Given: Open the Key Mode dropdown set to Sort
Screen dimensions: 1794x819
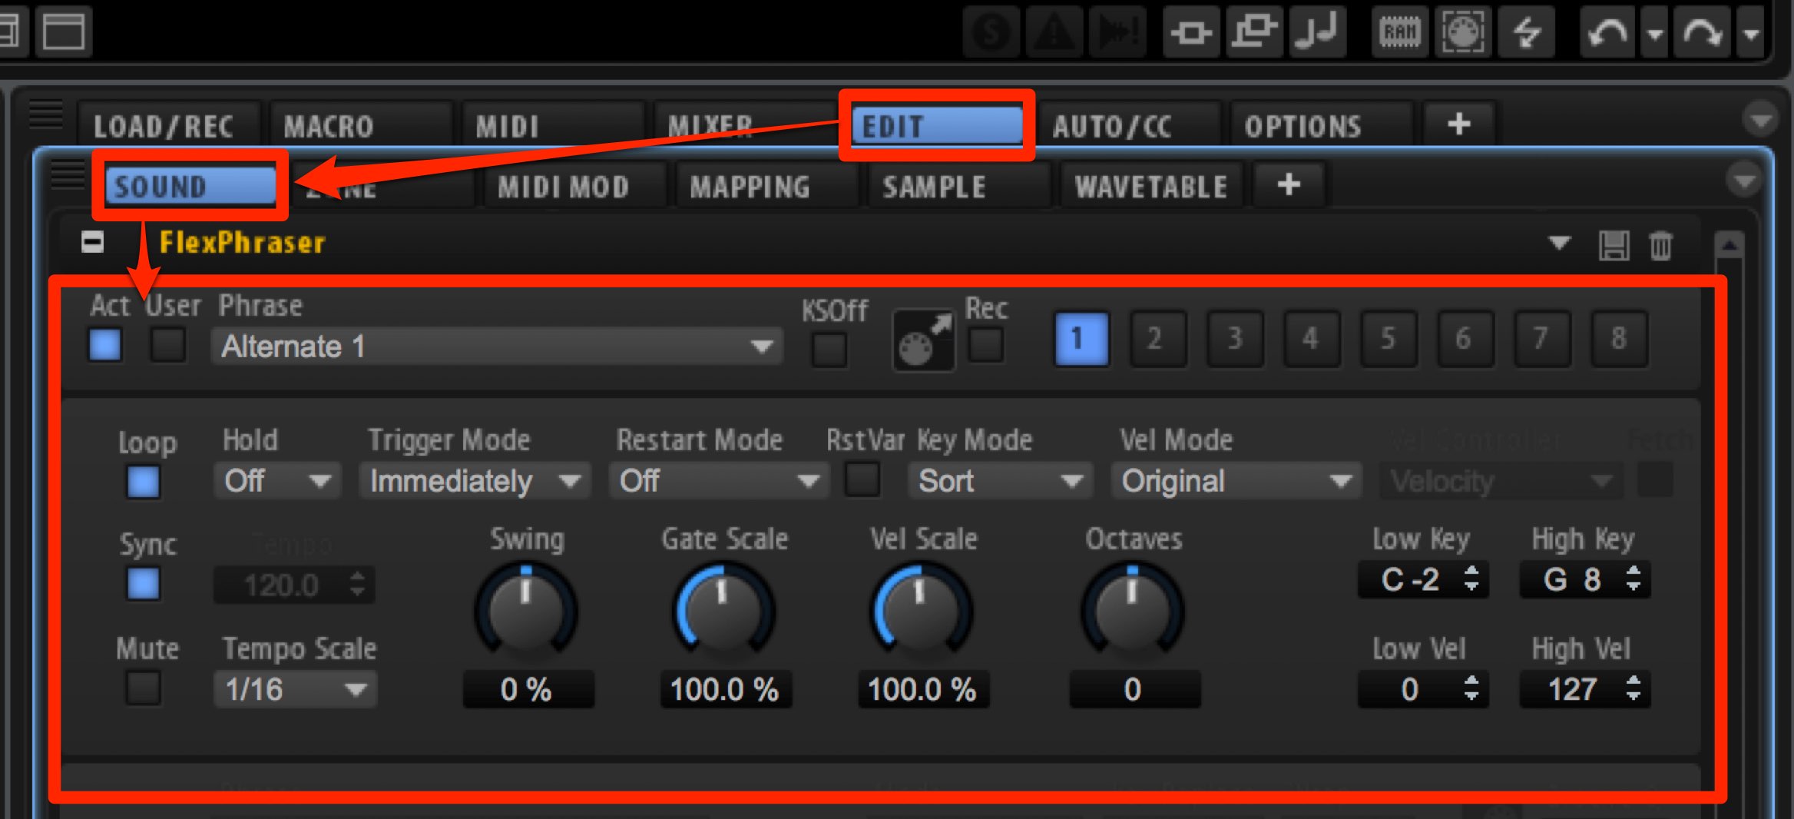Looking at the screenshot, I should click(999, 481).
